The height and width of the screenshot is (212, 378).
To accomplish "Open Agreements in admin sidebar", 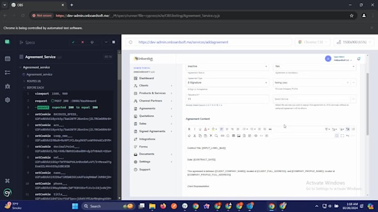I will click(153, 108).
